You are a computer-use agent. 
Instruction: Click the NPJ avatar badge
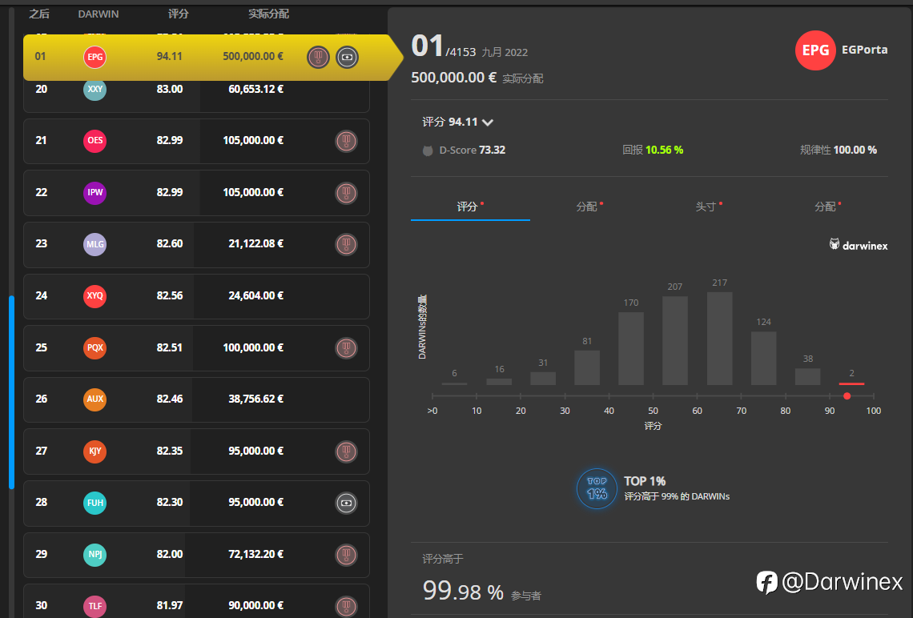[x=95, y=555]
